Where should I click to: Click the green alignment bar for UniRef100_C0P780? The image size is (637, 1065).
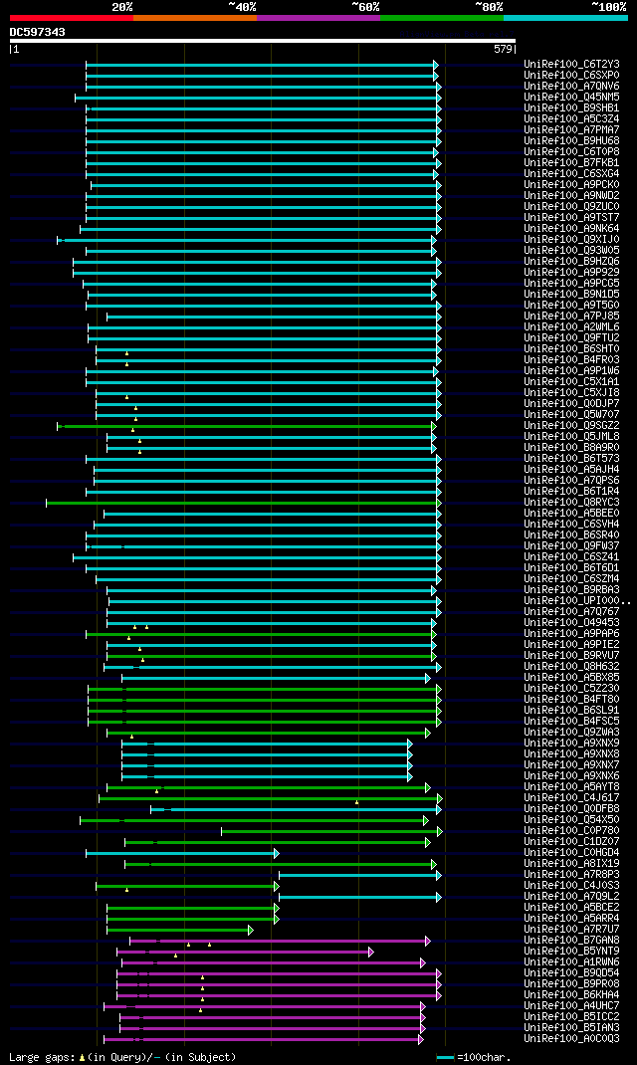331,831
